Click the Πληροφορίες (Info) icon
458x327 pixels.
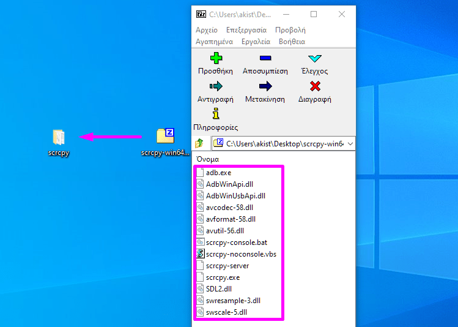coord(216,113)
